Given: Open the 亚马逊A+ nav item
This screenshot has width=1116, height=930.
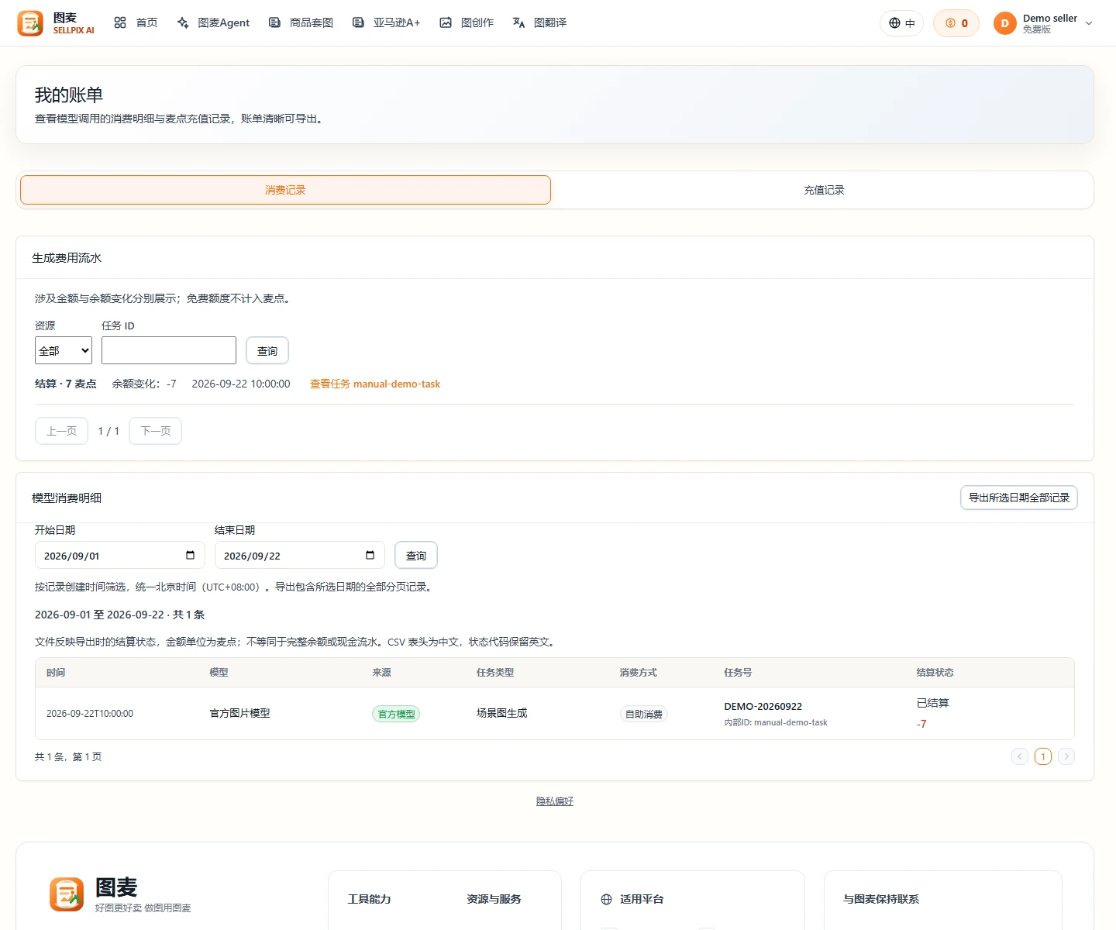Looking at the screenshot, I should [386, 23].
